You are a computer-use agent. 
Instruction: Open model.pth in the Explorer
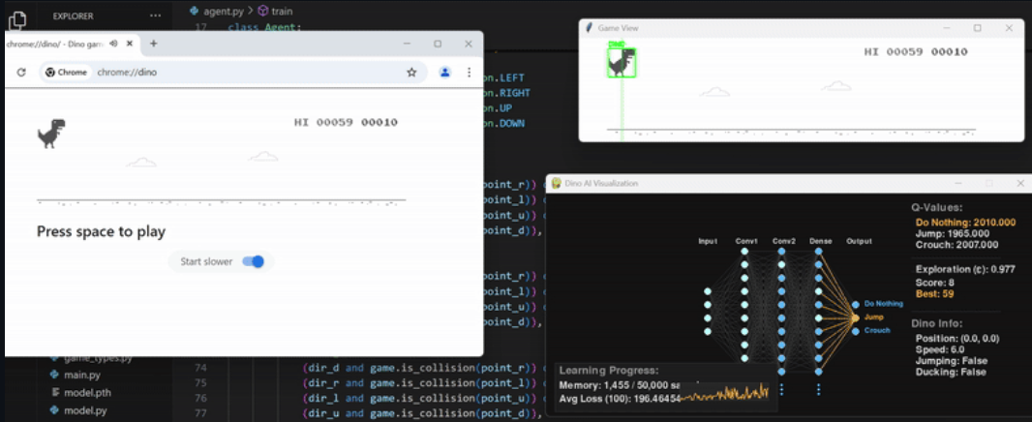pyautogui.click(x=85, y=393)
